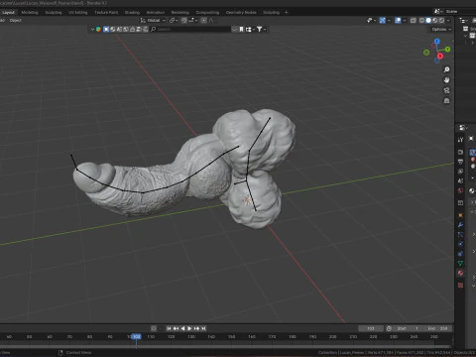This screenshot has width=476, height=357.
Task: Jump to the last frame
Action: click(x=203, y=328)
